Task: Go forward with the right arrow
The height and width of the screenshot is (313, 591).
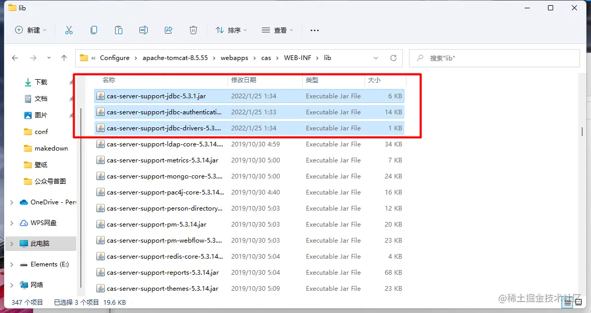Action: click(33, 58)
